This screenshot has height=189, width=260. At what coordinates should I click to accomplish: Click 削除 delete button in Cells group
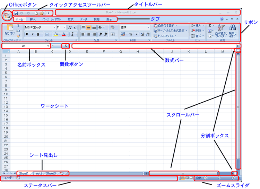click(x=197, y=31)
